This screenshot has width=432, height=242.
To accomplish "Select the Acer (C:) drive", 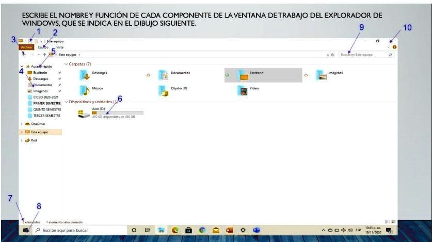I will [x=110, y=112].
